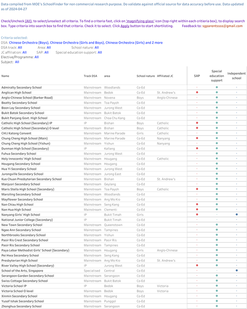Select Paya Lebar Methodist Girls' School name
Screen dimensions: 247x309
[x=36, y=250]
